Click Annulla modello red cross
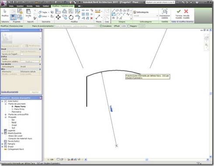 [x=186, y=14]
